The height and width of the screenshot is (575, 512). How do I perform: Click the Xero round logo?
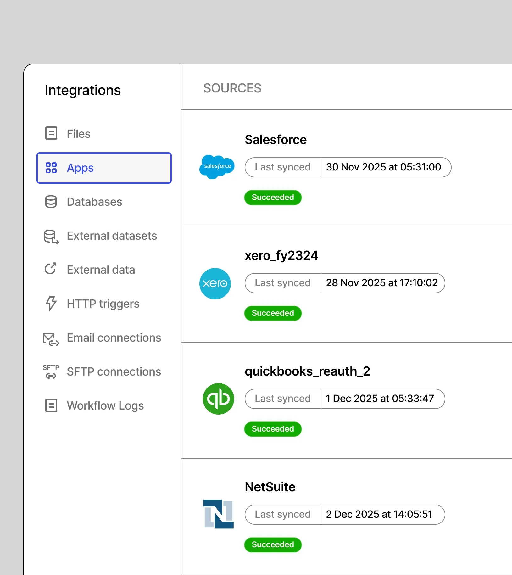(215, 283)
